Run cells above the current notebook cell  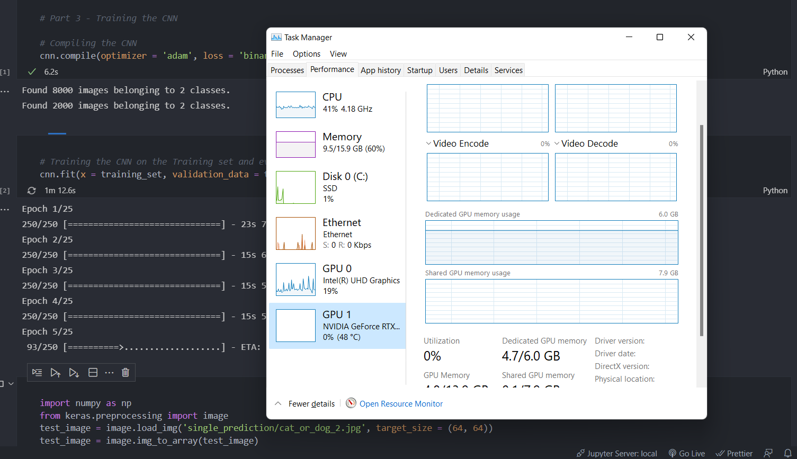[56, 372]
